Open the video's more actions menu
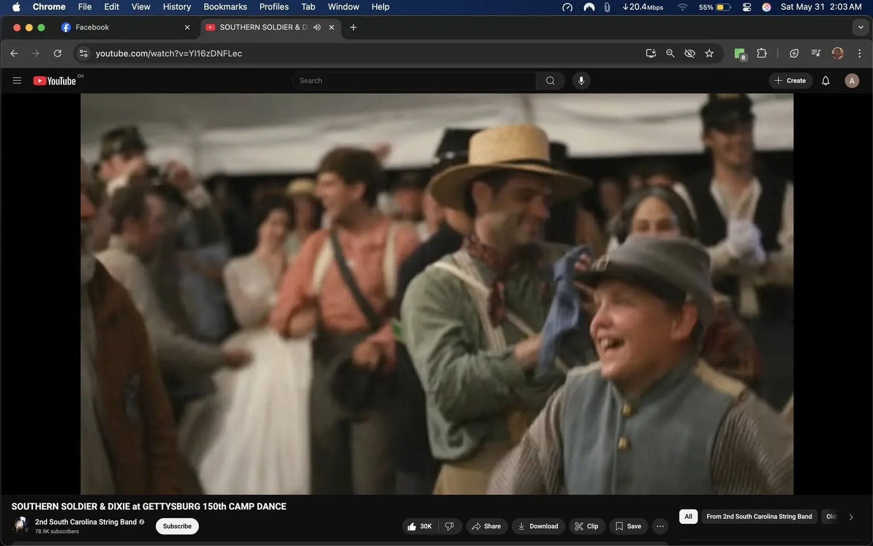 (x=659, y=526)
